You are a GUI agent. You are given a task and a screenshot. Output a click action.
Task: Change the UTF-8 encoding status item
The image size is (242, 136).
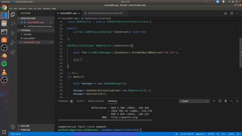[211, 134]
